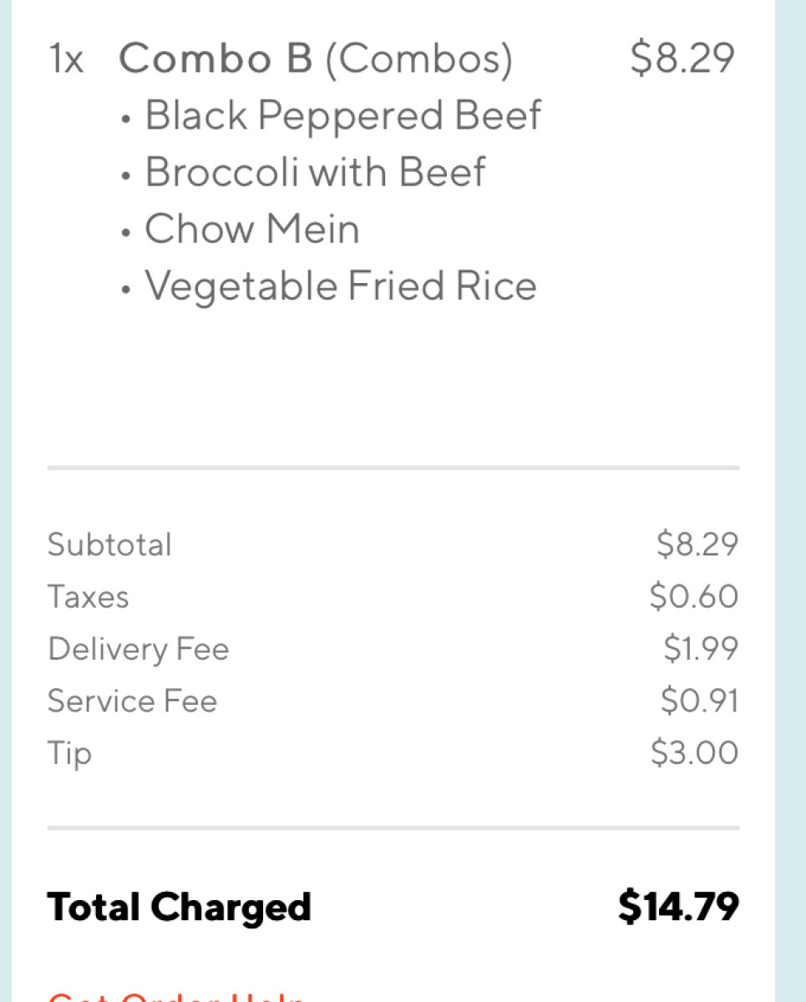Select the Service Fee label
The image size is (806, 1002).
click(132, 701)
